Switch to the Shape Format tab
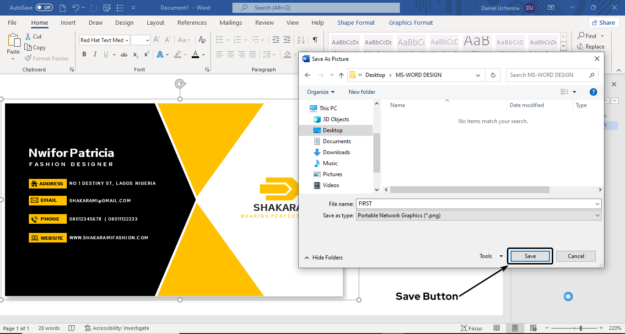This screenshot has height=334, width=625. click(356, 23)
